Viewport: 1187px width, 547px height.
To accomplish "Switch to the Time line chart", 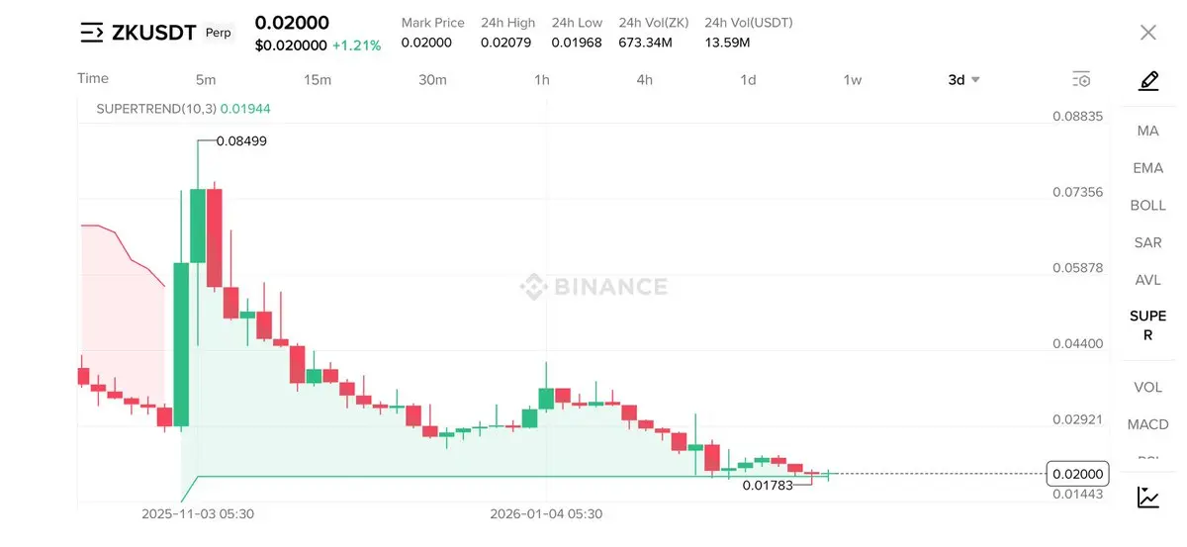I will 93,78.
